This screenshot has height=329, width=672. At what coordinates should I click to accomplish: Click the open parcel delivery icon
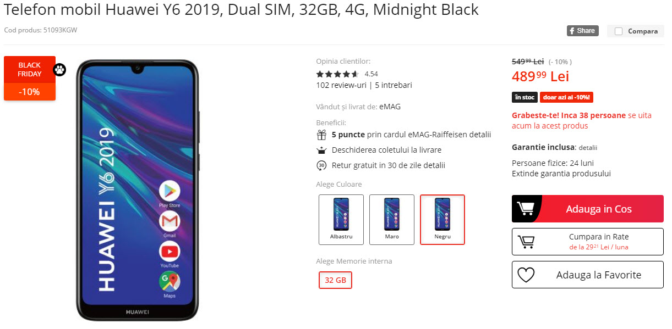321,150
